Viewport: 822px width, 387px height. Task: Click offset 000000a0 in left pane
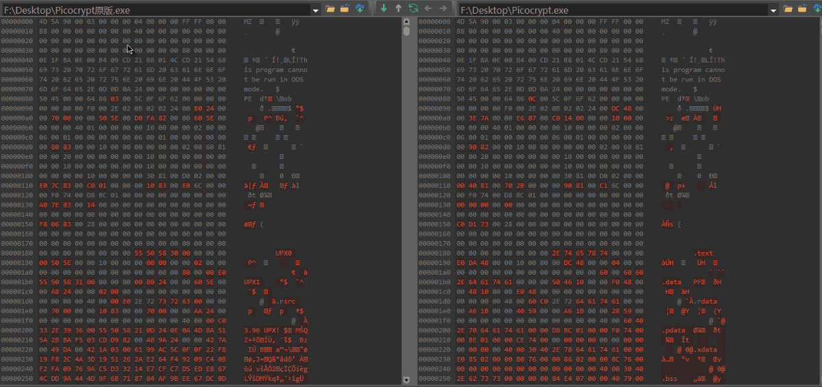[x=17, y=118]
